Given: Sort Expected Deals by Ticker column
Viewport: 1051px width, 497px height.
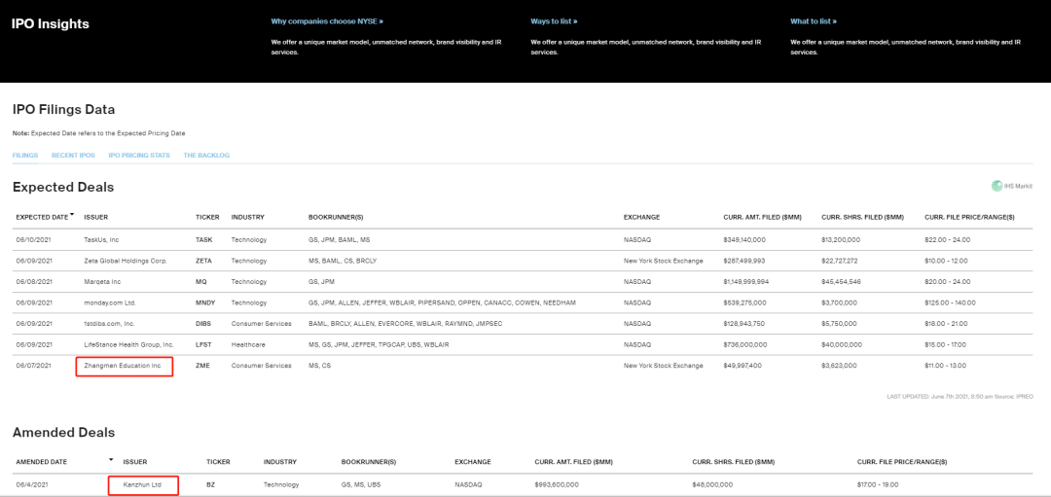Looking at the screenshot, I should pyautogui.click(x=205, y=217).
